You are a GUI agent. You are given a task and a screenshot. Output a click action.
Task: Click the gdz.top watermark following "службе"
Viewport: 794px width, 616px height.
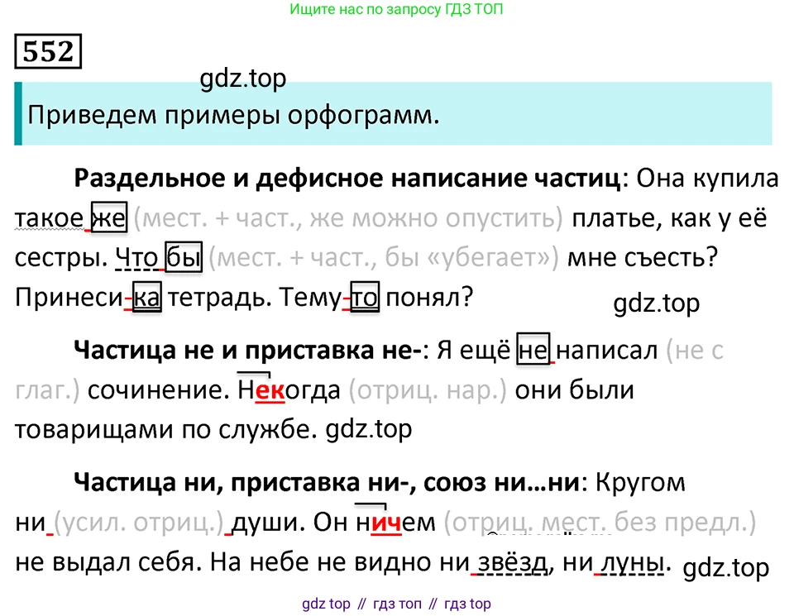[x=369, y=430]
